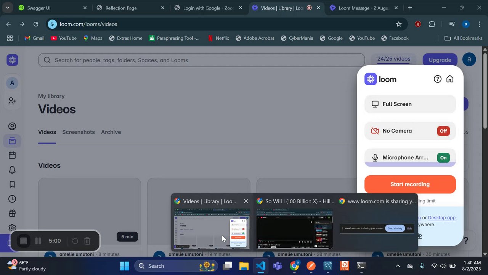This screenshot has width=488, height=275.
Task: Click the invite teammates person-plus icon
Action: coord(12,101)
